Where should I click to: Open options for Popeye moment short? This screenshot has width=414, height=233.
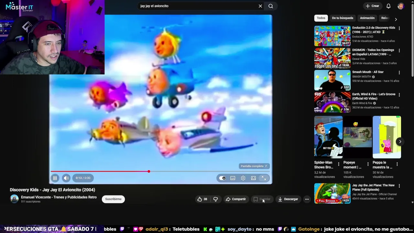pos(368,164)
